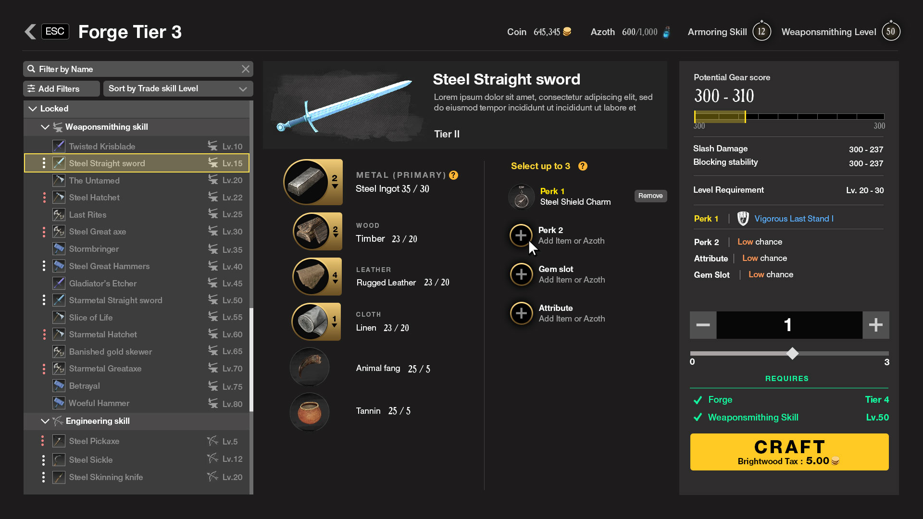The image size is (923, 519).
Task: Click the back arrow next to ESC
Action: click(30, 32)
